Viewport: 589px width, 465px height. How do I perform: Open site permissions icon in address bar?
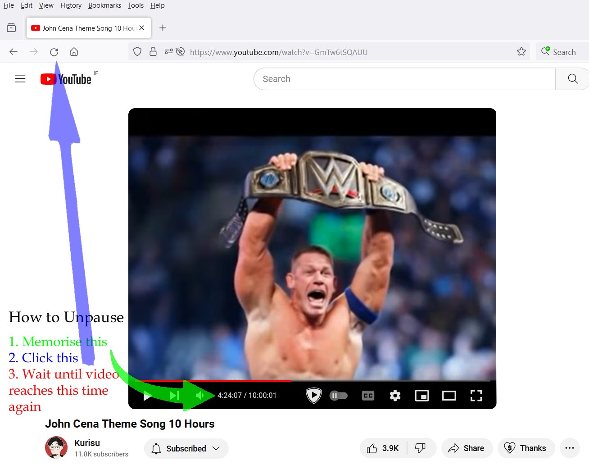[168, 52]
